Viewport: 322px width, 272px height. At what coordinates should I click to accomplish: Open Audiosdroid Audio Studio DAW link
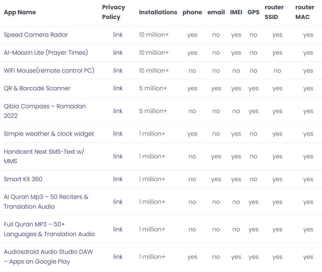(48, 252)
